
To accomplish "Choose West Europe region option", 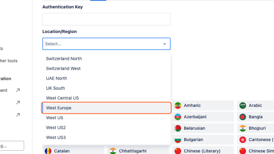I will [59, 108].
